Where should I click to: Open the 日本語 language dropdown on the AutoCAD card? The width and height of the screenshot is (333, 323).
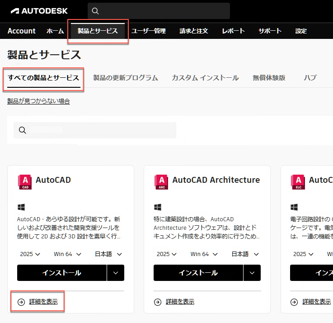108,254
